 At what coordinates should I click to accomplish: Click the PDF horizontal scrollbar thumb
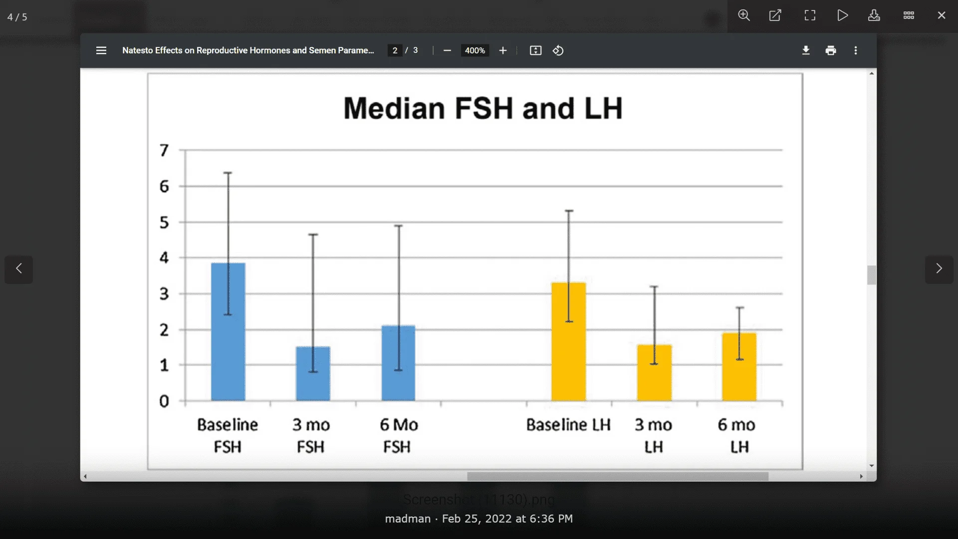[618, 477]
